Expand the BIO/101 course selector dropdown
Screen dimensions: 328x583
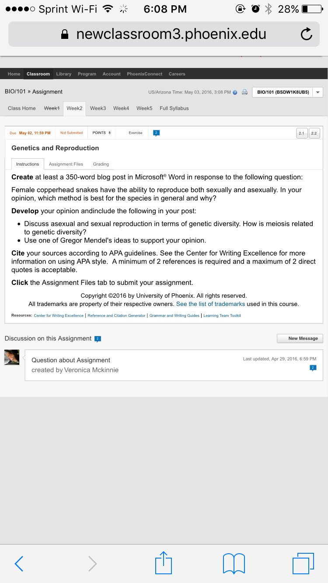(318, 92)
